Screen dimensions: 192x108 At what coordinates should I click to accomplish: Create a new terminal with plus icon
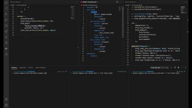pyautogui.click(x=171, y=67)
